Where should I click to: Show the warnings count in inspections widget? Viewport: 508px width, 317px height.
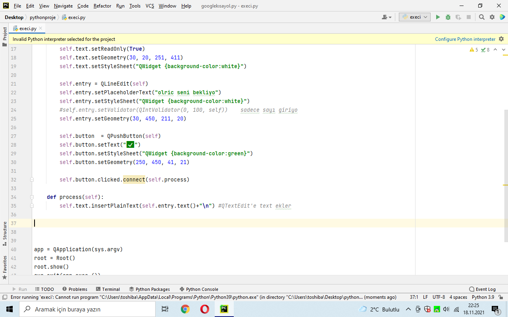pos(472,50)
